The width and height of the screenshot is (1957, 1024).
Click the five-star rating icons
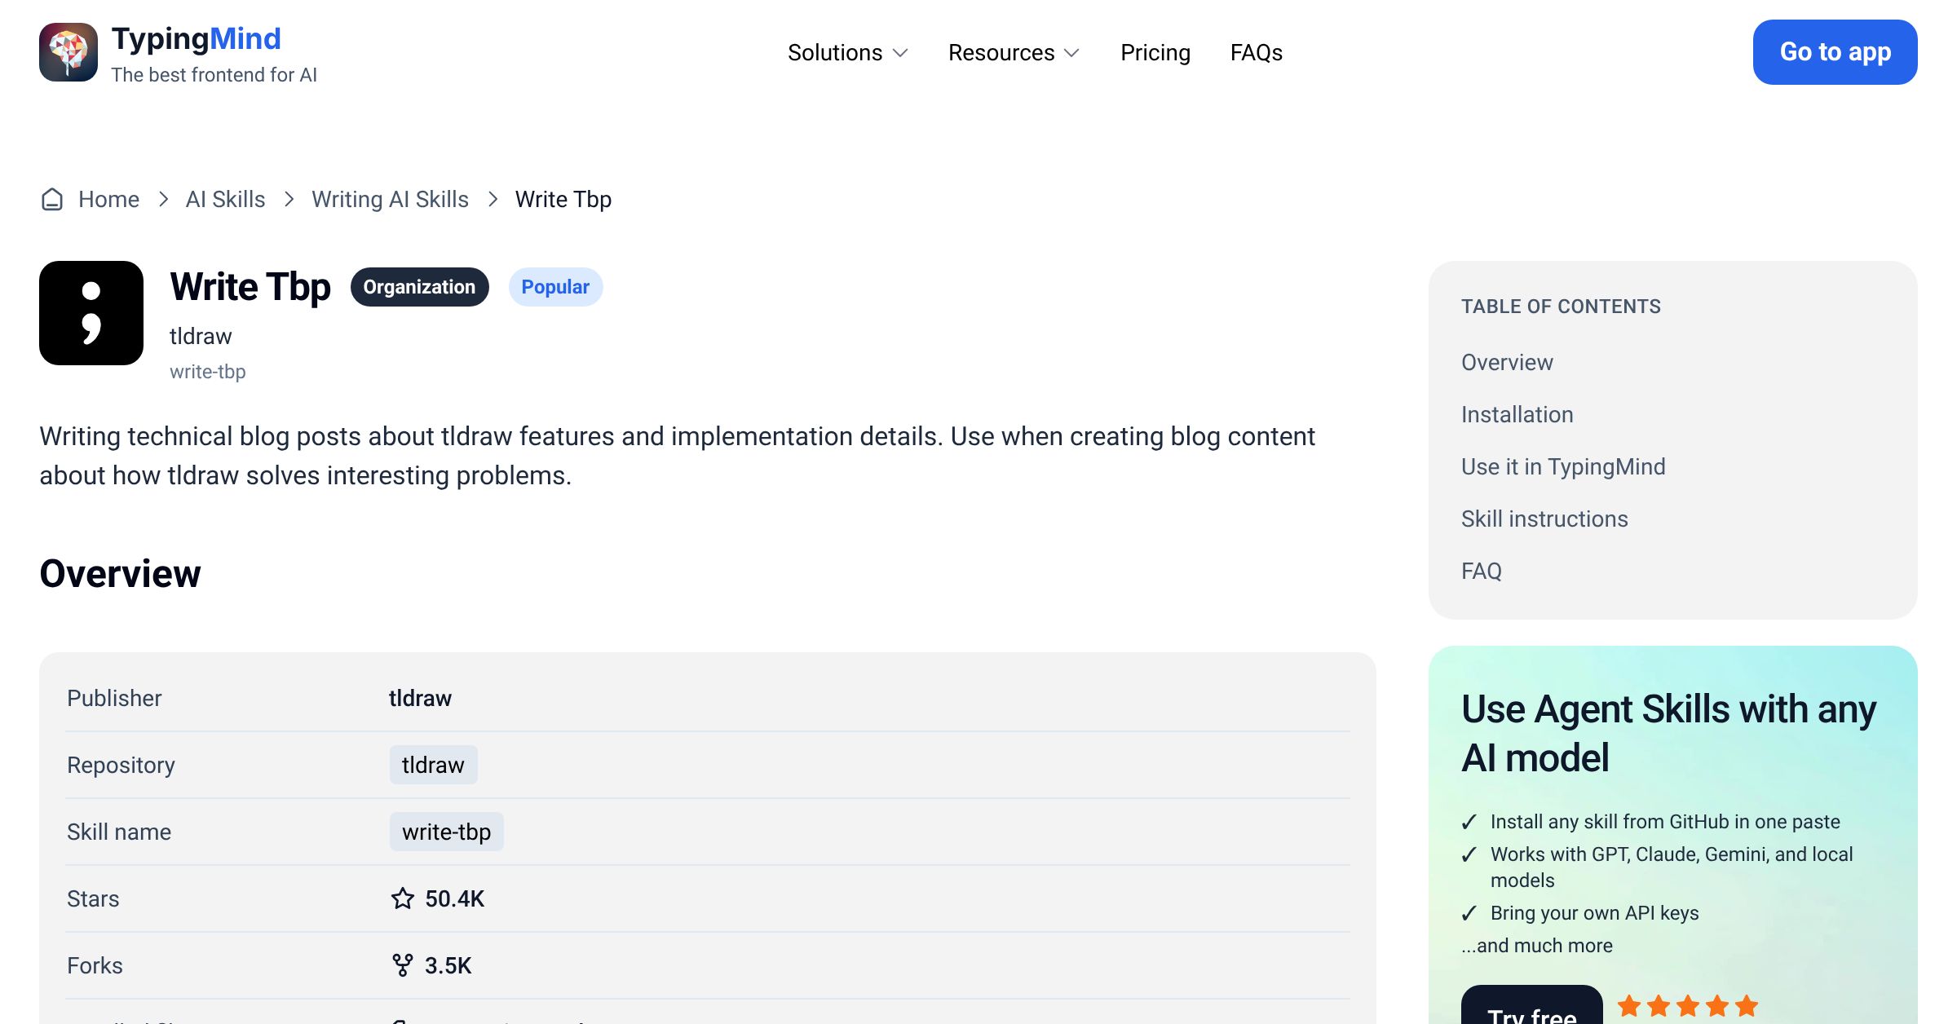click(1688, 1006)
